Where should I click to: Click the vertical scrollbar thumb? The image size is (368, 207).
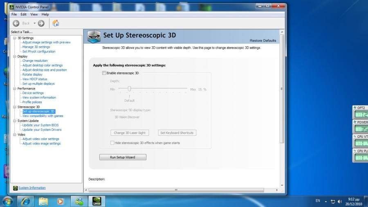click(x=282, y=89)
